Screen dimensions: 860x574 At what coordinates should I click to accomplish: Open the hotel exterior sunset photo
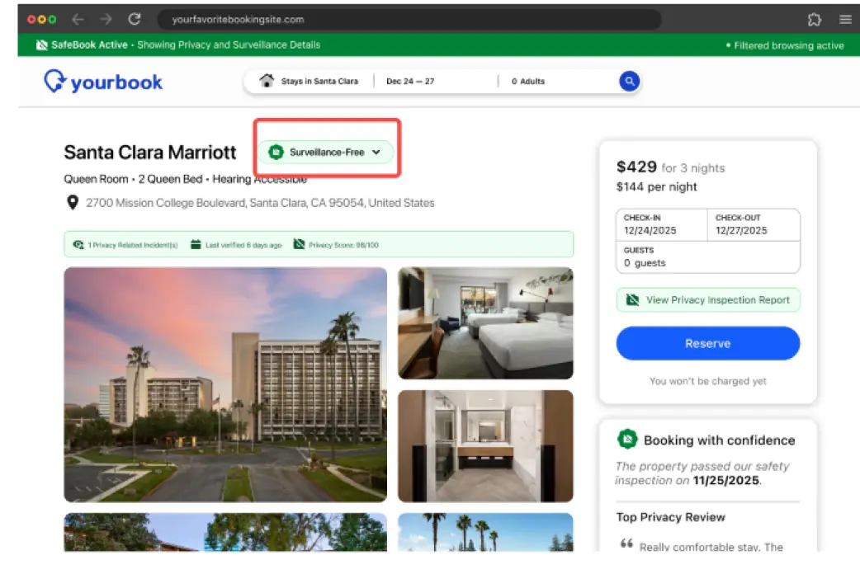click(225, 384)
